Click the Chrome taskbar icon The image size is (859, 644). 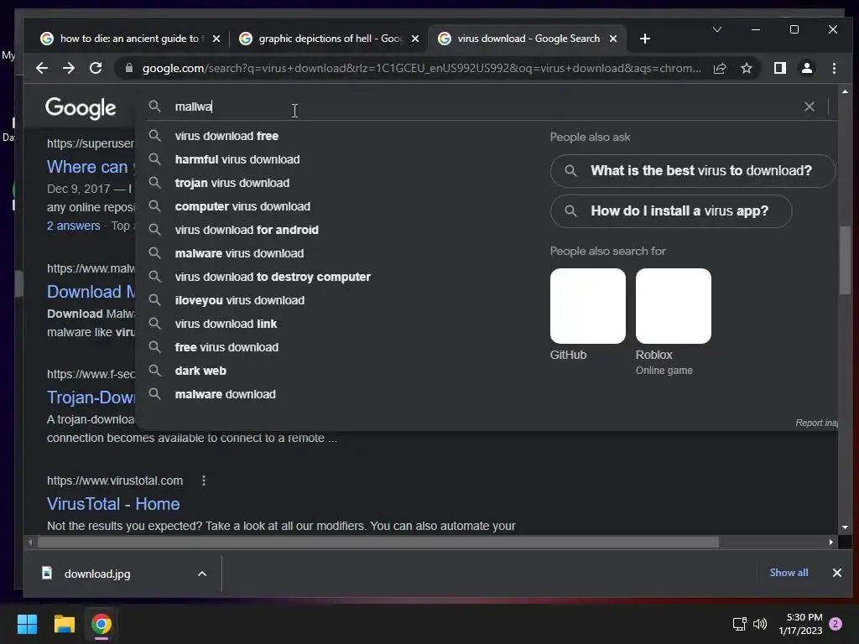point(102,624)
